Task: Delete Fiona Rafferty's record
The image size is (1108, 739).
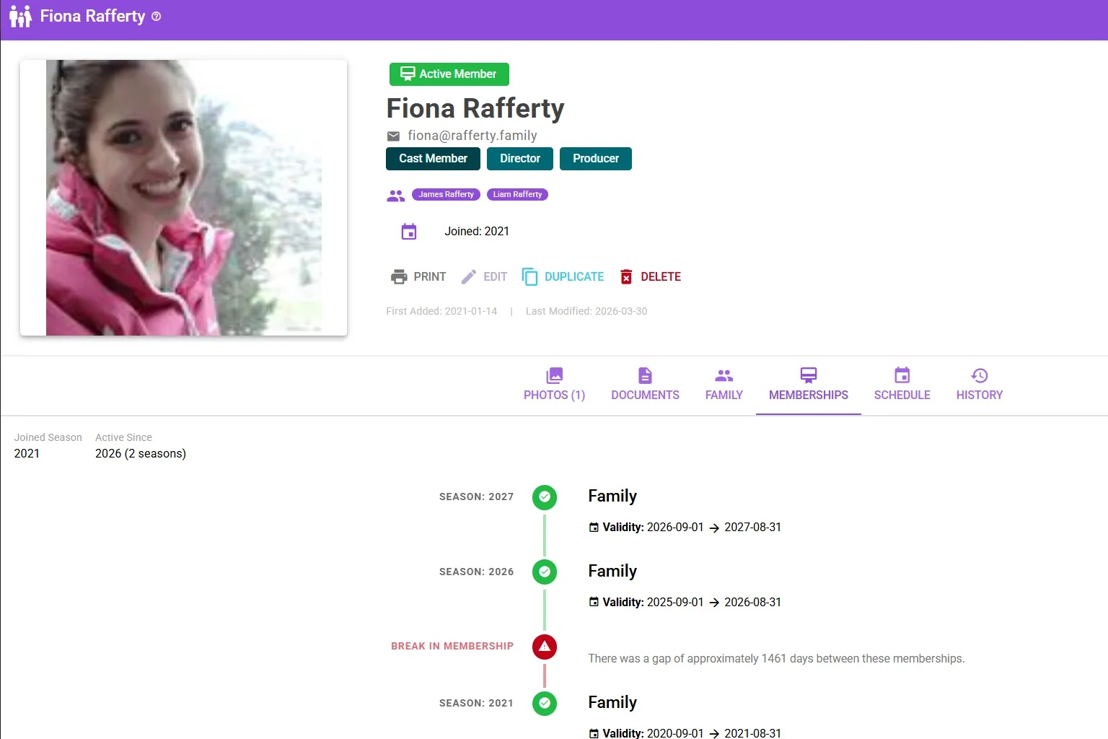Action: pos(649,276)
